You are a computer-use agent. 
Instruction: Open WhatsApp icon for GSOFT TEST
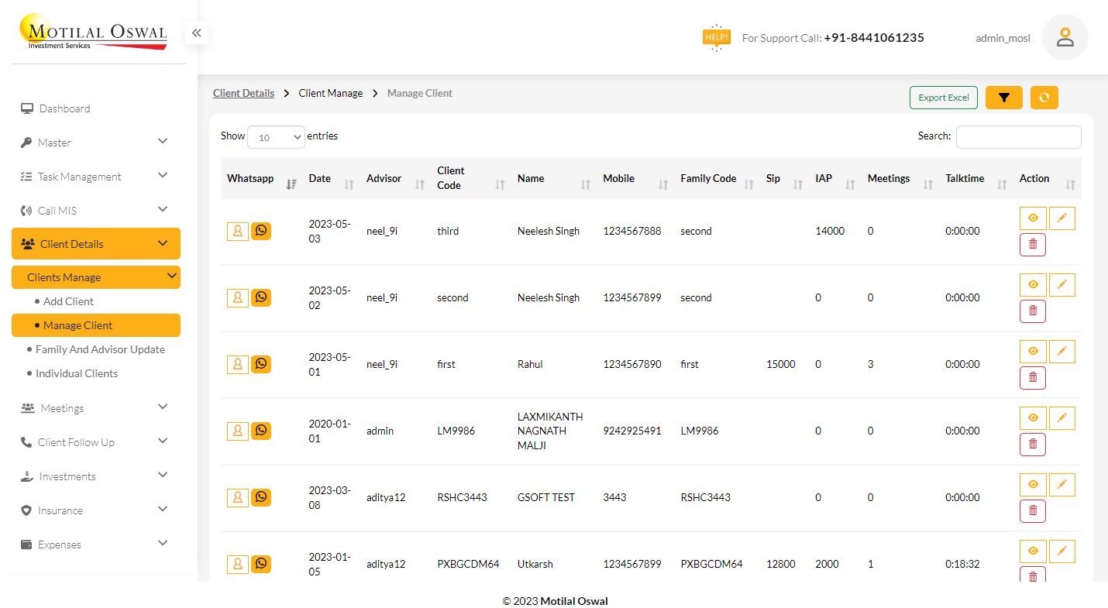[x=261, y=497]
